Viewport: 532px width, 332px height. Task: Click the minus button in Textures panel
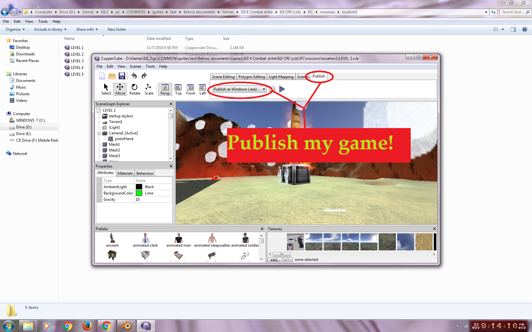pyautogui.click(x=291, y=260)
